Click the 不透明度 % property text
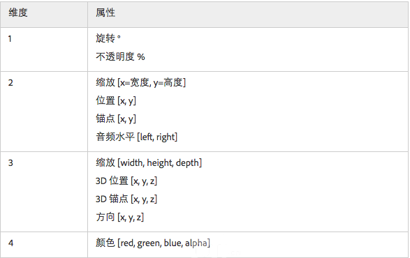 point(120,56)
